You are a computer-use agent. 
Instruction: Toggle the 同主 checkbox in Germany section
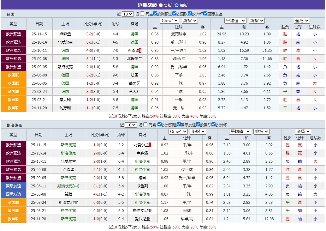point(142,14)
